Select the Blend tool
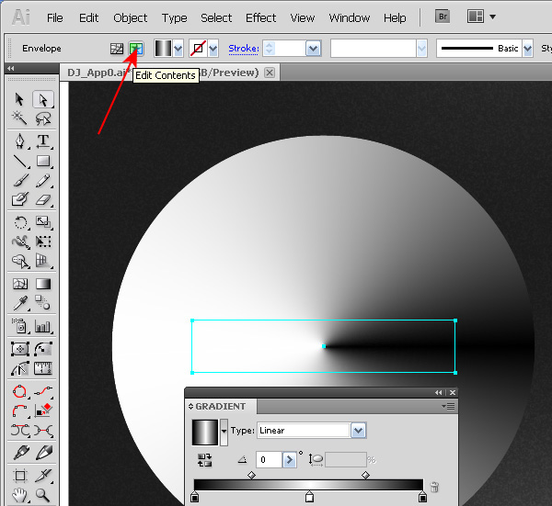The image size is (552, 506). click(x=43, y=302)
